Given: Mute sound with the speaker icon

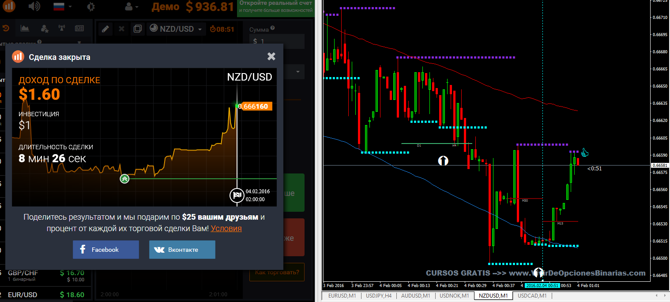Looking at the screenshot, I should click(x=34, y=7).
